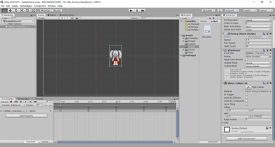Click the Pause button in main toolbar
Image resolution: width=275 pixels, height=147 pixels.
[137, 11]
